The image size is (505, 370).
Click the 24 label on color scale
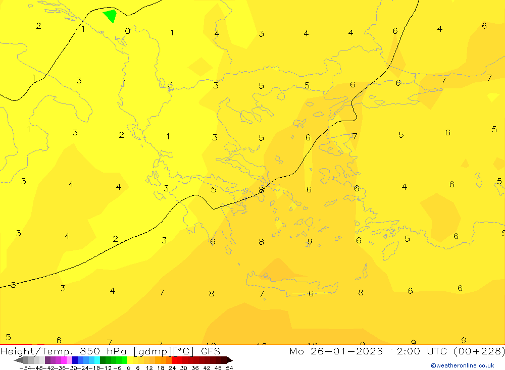[172, 368]
